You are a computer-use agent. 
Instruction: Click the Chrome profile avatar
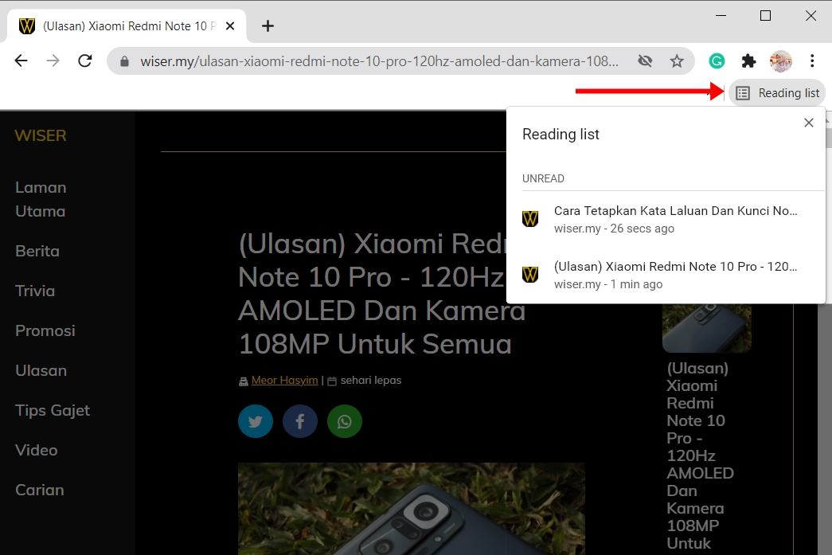point(780,61)
